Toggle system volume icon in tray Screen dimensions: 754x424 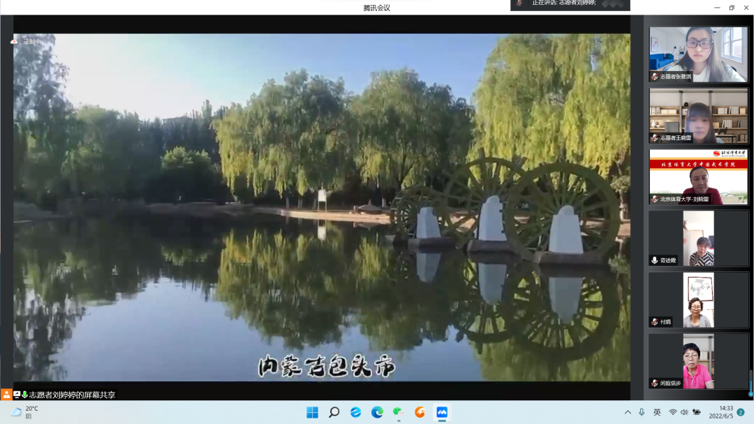684,412
